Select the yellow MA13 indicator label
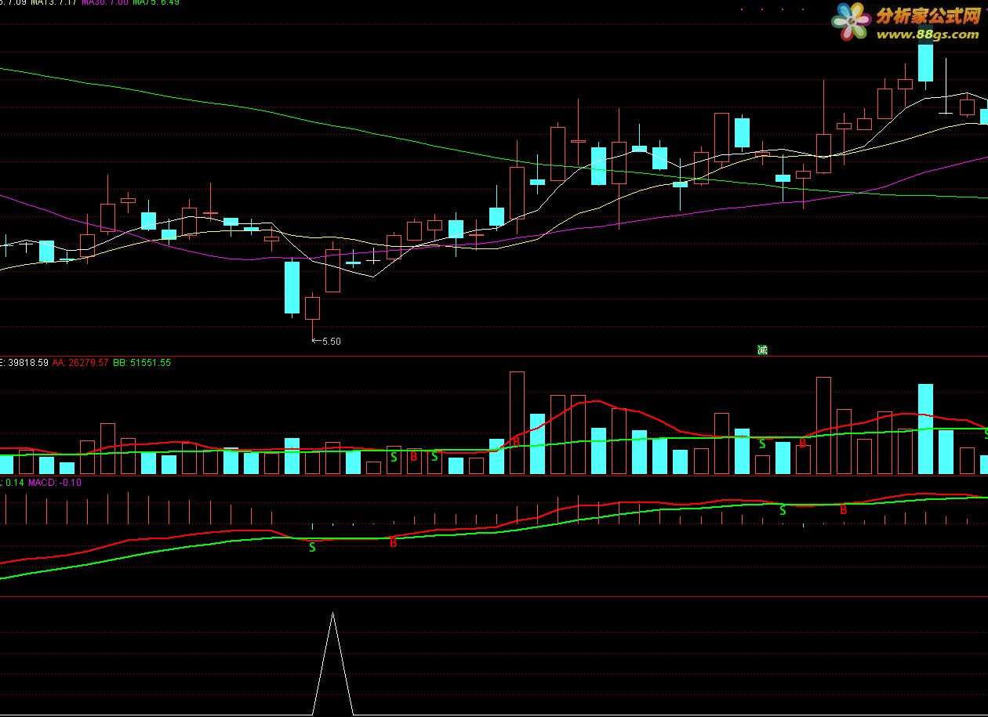The image size is (988, 717). [x=53, y=2]
